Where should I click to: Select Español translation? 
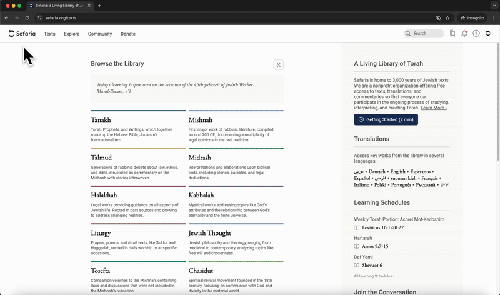[362, 178]
